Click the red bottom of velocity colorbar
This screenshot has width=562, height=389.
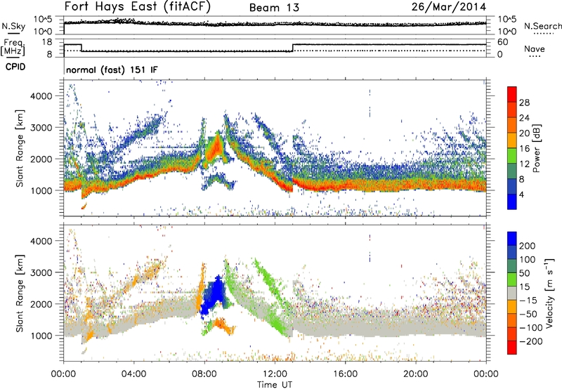[512, 348]
